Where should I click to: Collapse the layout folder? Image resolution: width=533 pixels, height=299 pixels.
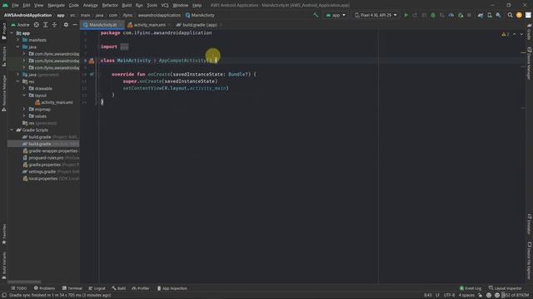(24, 96)
